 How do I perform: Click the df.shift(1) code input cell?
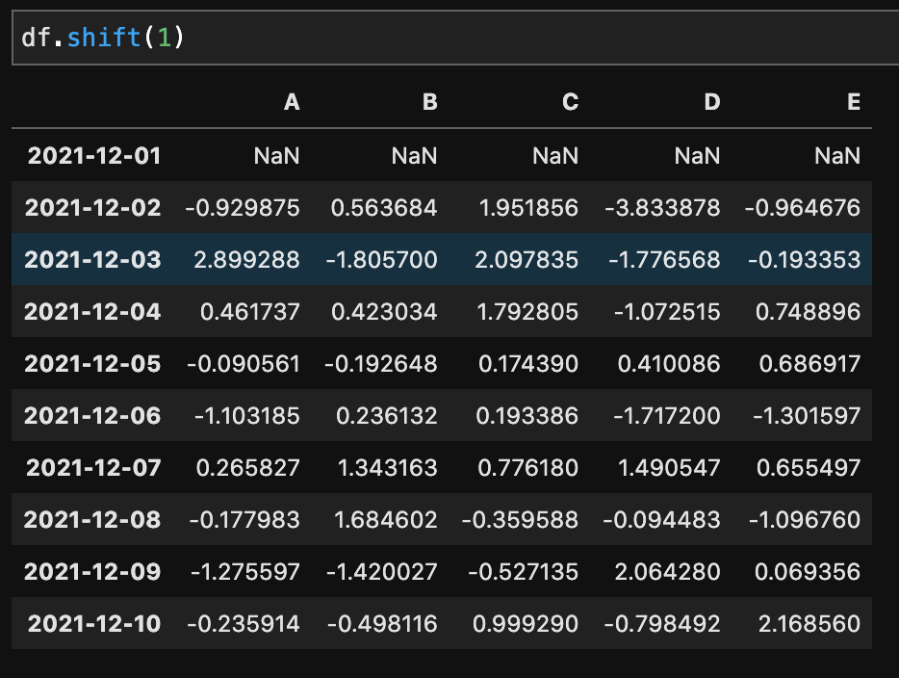pyautogui.click(x=455, y=38)
